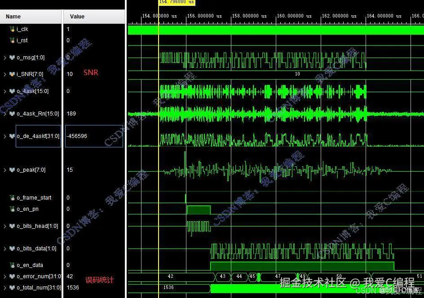Screen dimensions: 424x298
Task: Click the 164.000000 us ruler tick
Action: tap(384, 16)
